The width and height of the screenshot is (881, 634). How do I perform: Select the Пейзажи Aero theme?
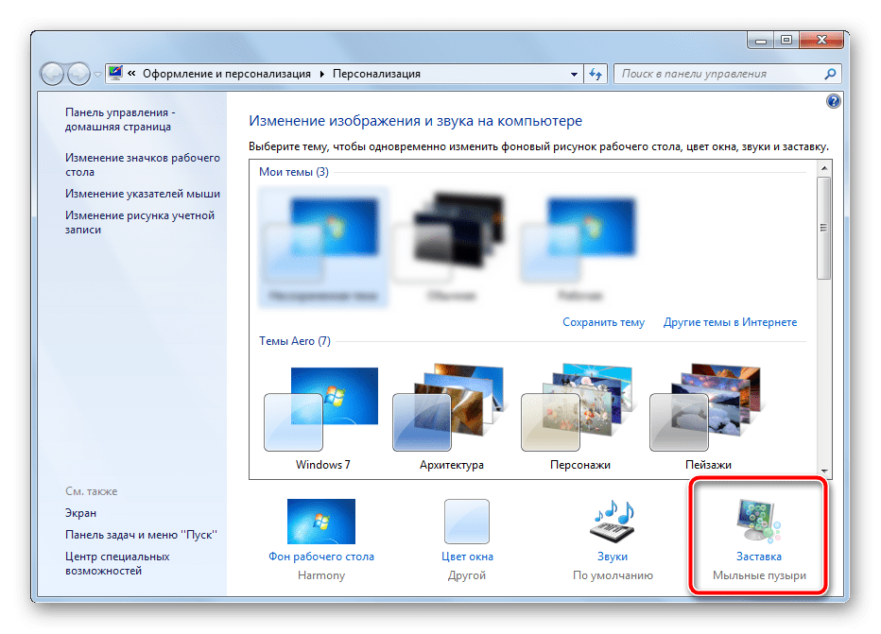click(708, 418)
